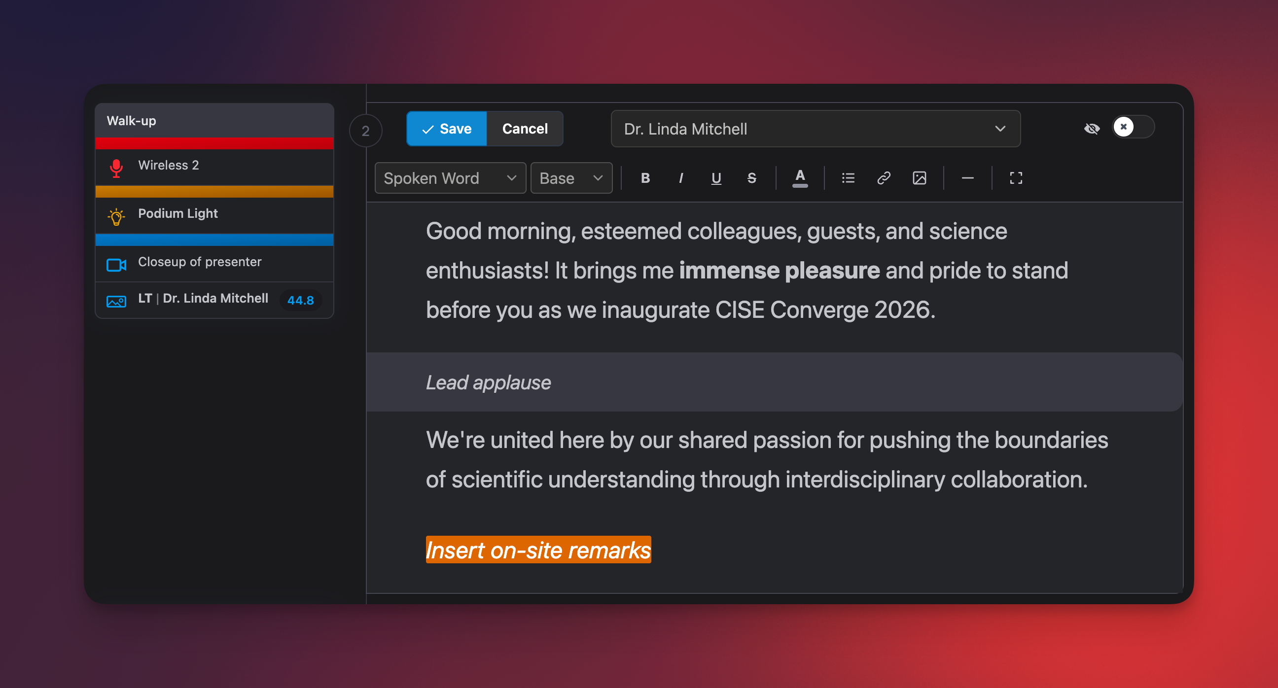Viewport: 1278px width, 688px height.
Task: Toggle the switch next to the hidden icon
Action: (1133, 127)
